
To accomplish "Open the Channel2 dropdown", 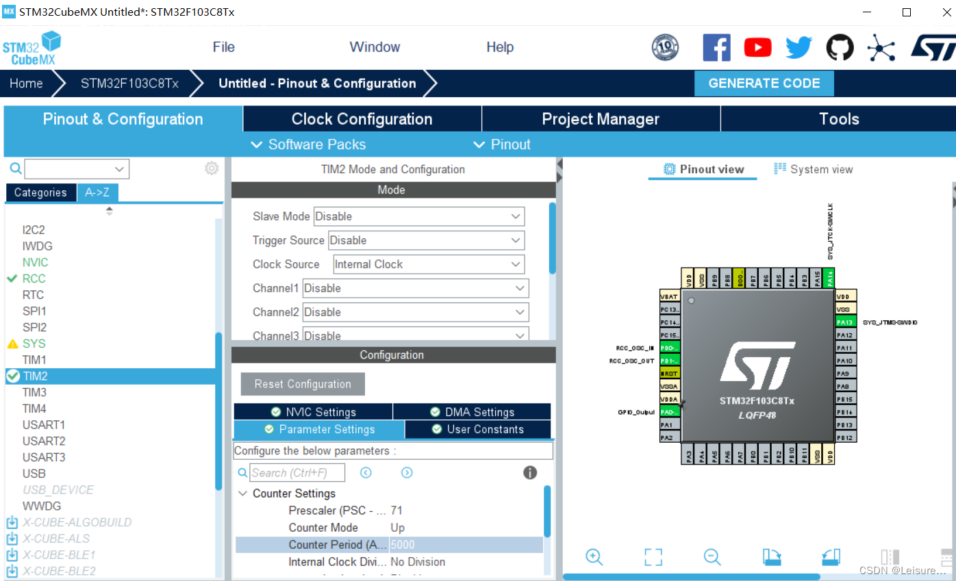I will coord(416,312).
